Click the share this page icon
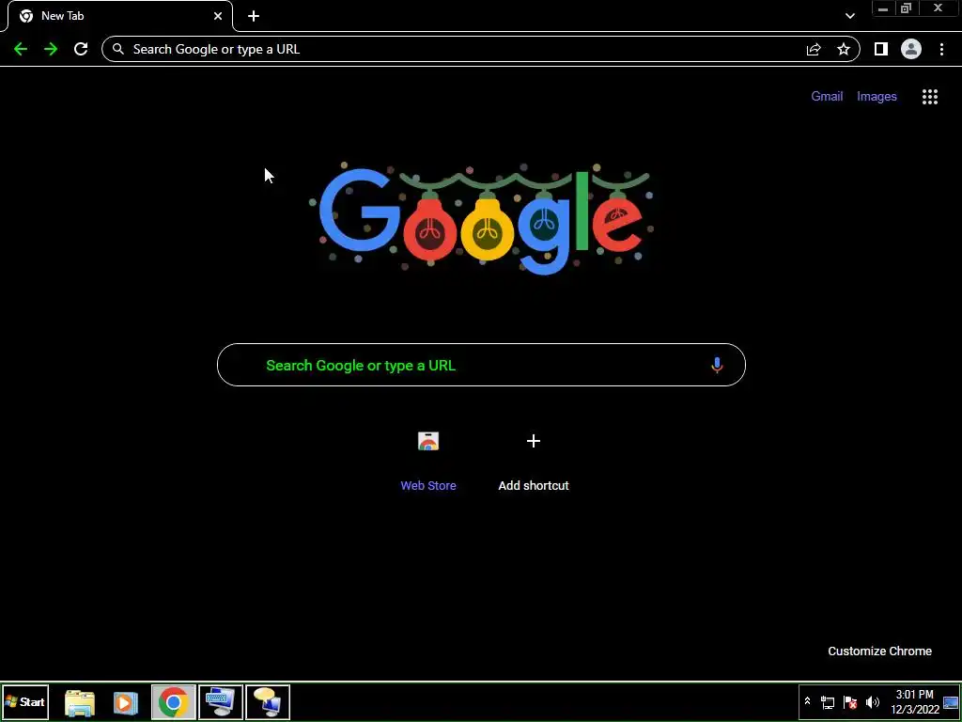The image size is (962, 722). tap(814, 49)
